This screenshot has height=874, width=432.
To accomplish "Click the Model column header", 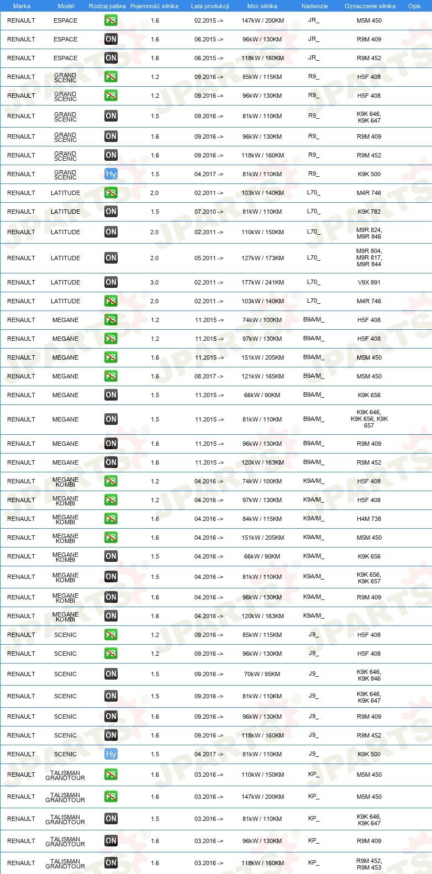I will (66, 6).
